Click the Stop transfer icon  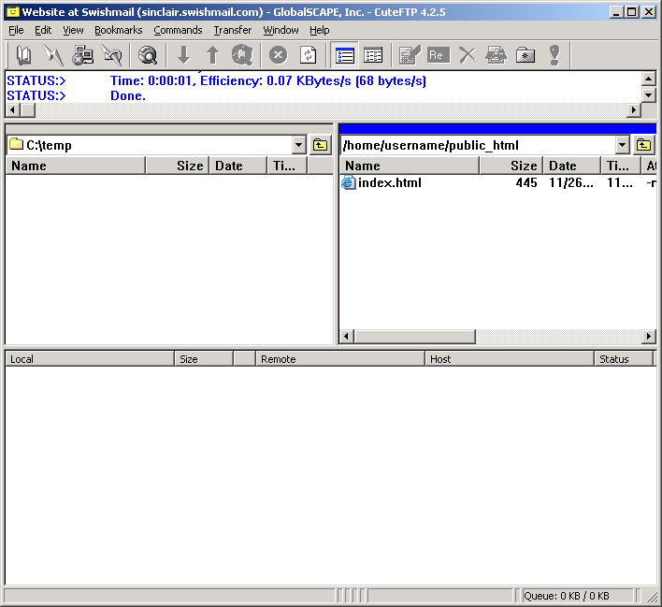[278, 55]
